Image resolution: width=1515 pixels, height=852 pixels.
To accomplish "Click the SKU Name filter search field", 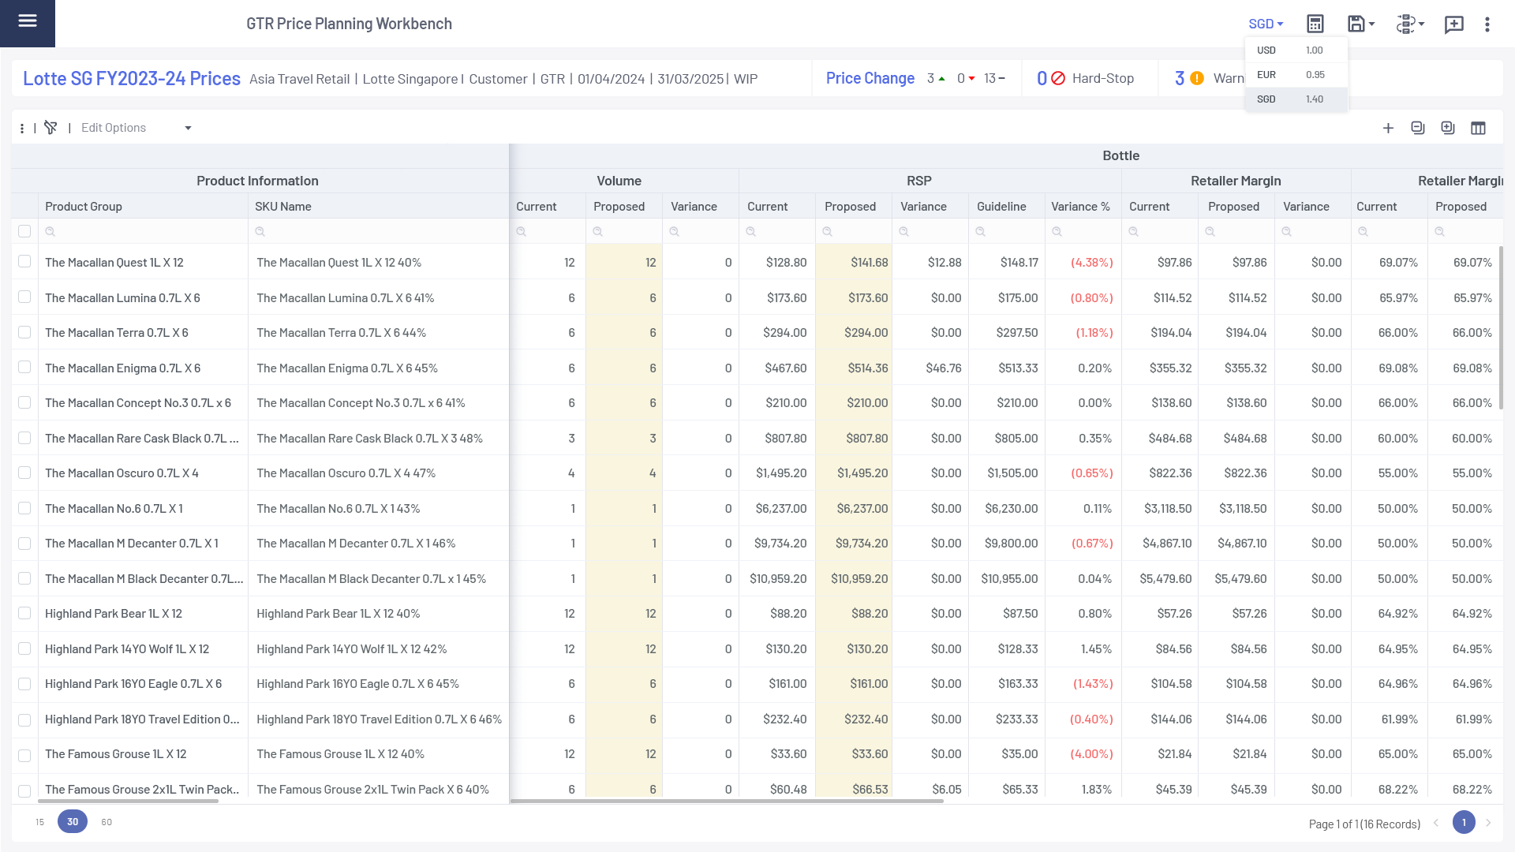I will pos(379,231).
